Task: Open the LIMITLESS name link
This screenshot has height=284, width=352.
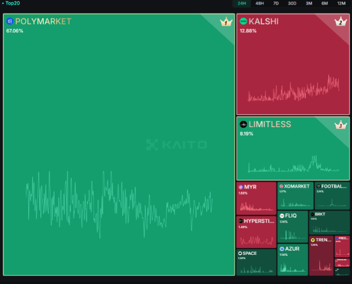Action: click(x=270, y=124)
